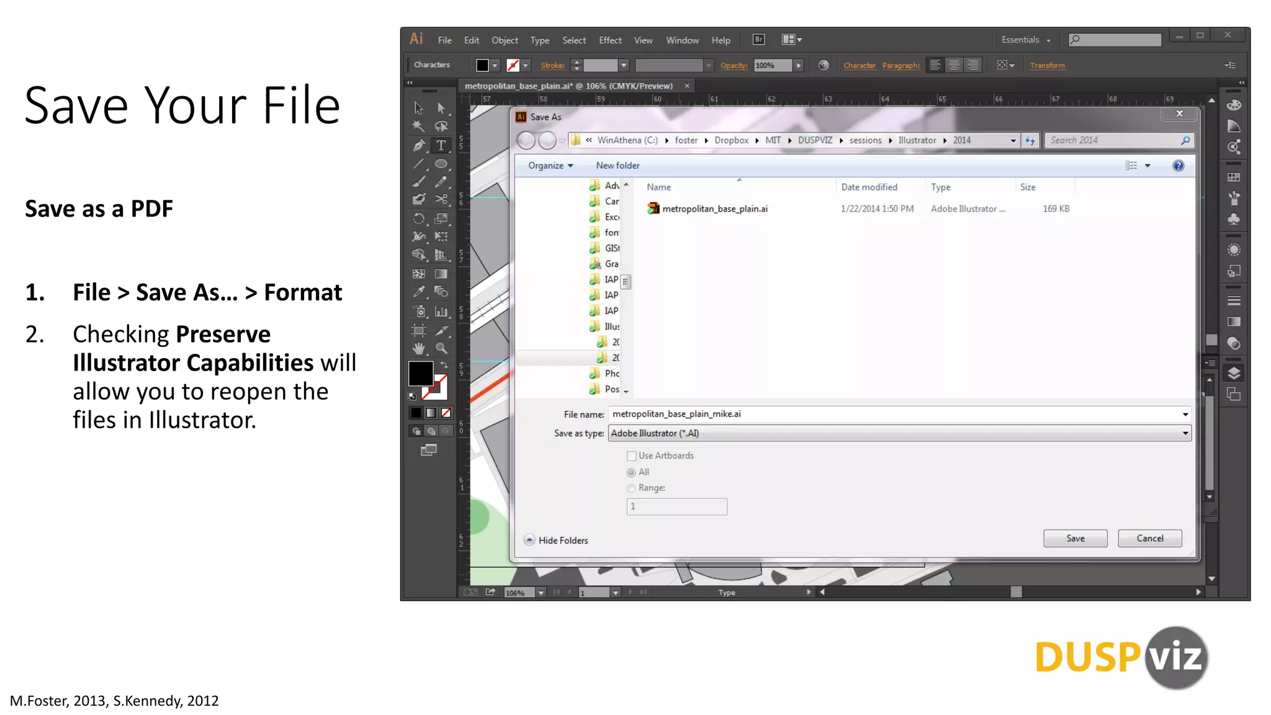Click the Save button
1271x715 pixels.
(x=1075, y=538)
